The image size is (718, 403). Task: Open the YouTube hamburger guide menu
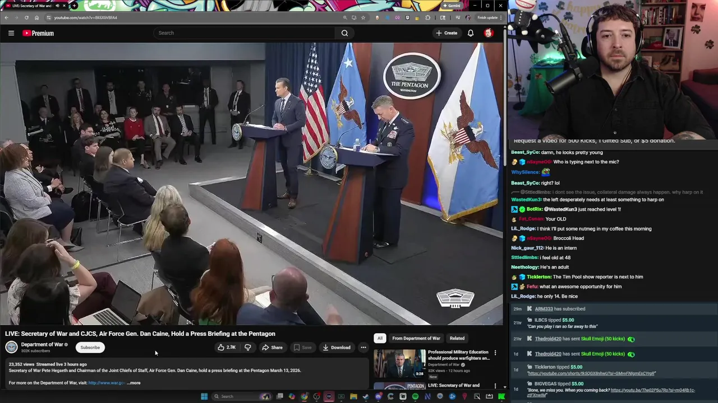(x=11, y=33)
